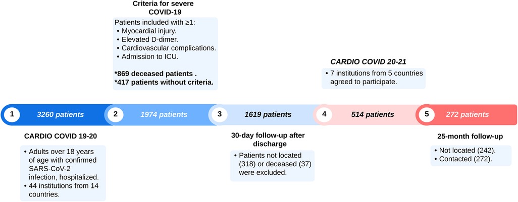Click the 25-month follow-up title
The image size is (518, 202).
click(x=471, y=136)
